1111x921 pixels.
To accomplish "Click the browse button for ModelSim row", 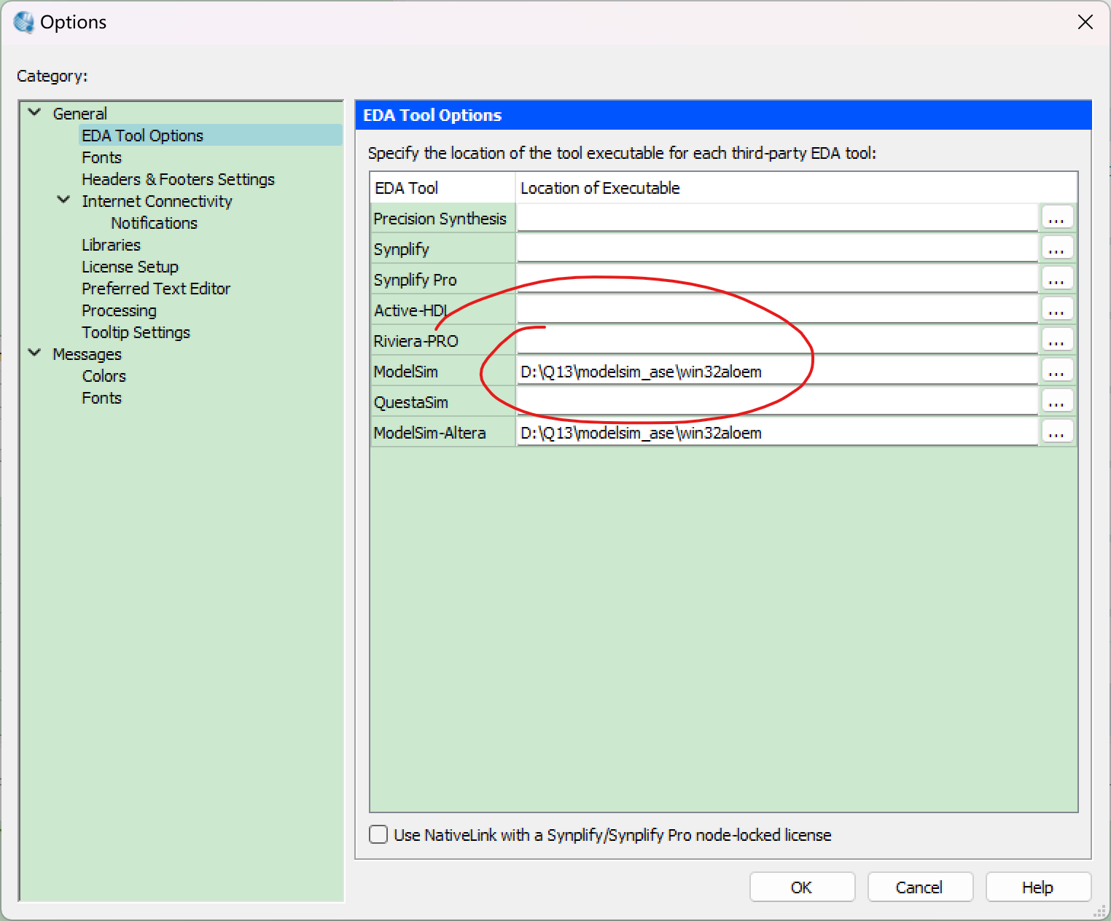I will point(1056,371).
